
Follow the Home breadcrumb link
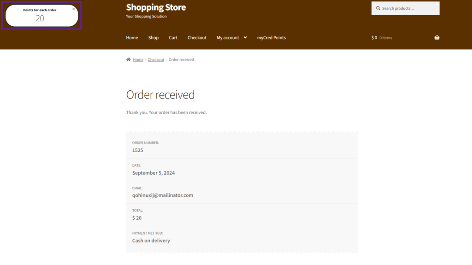coord(138,60)
